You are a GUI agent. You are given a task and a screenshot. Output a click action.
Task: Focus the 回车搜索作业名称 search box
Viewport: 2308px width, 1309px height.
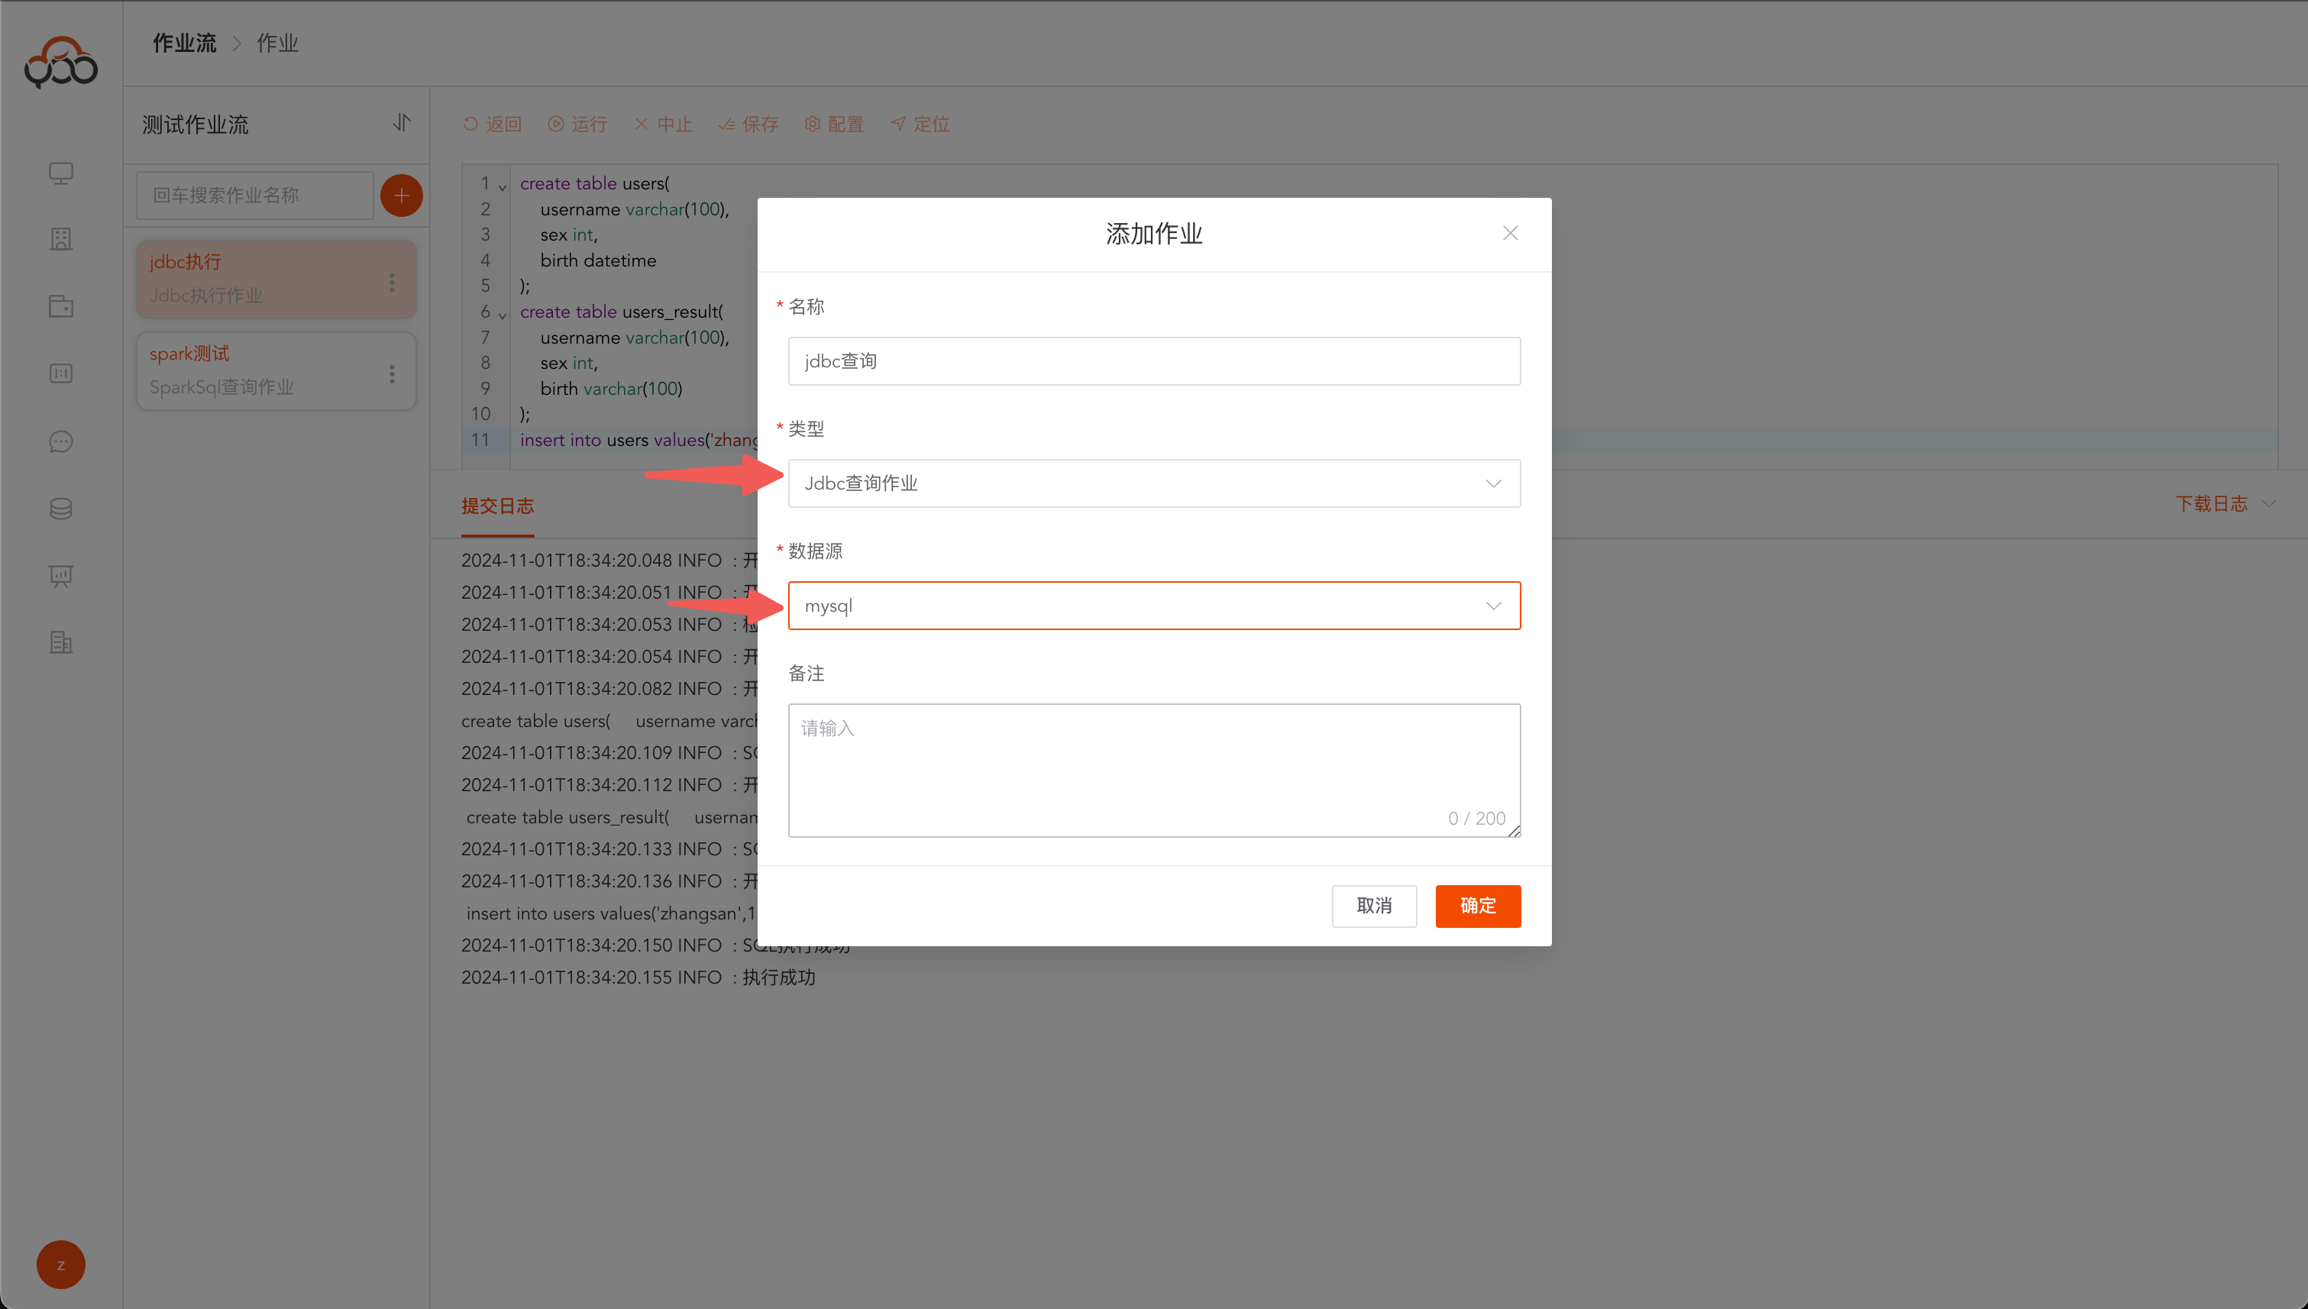[254, 195]
